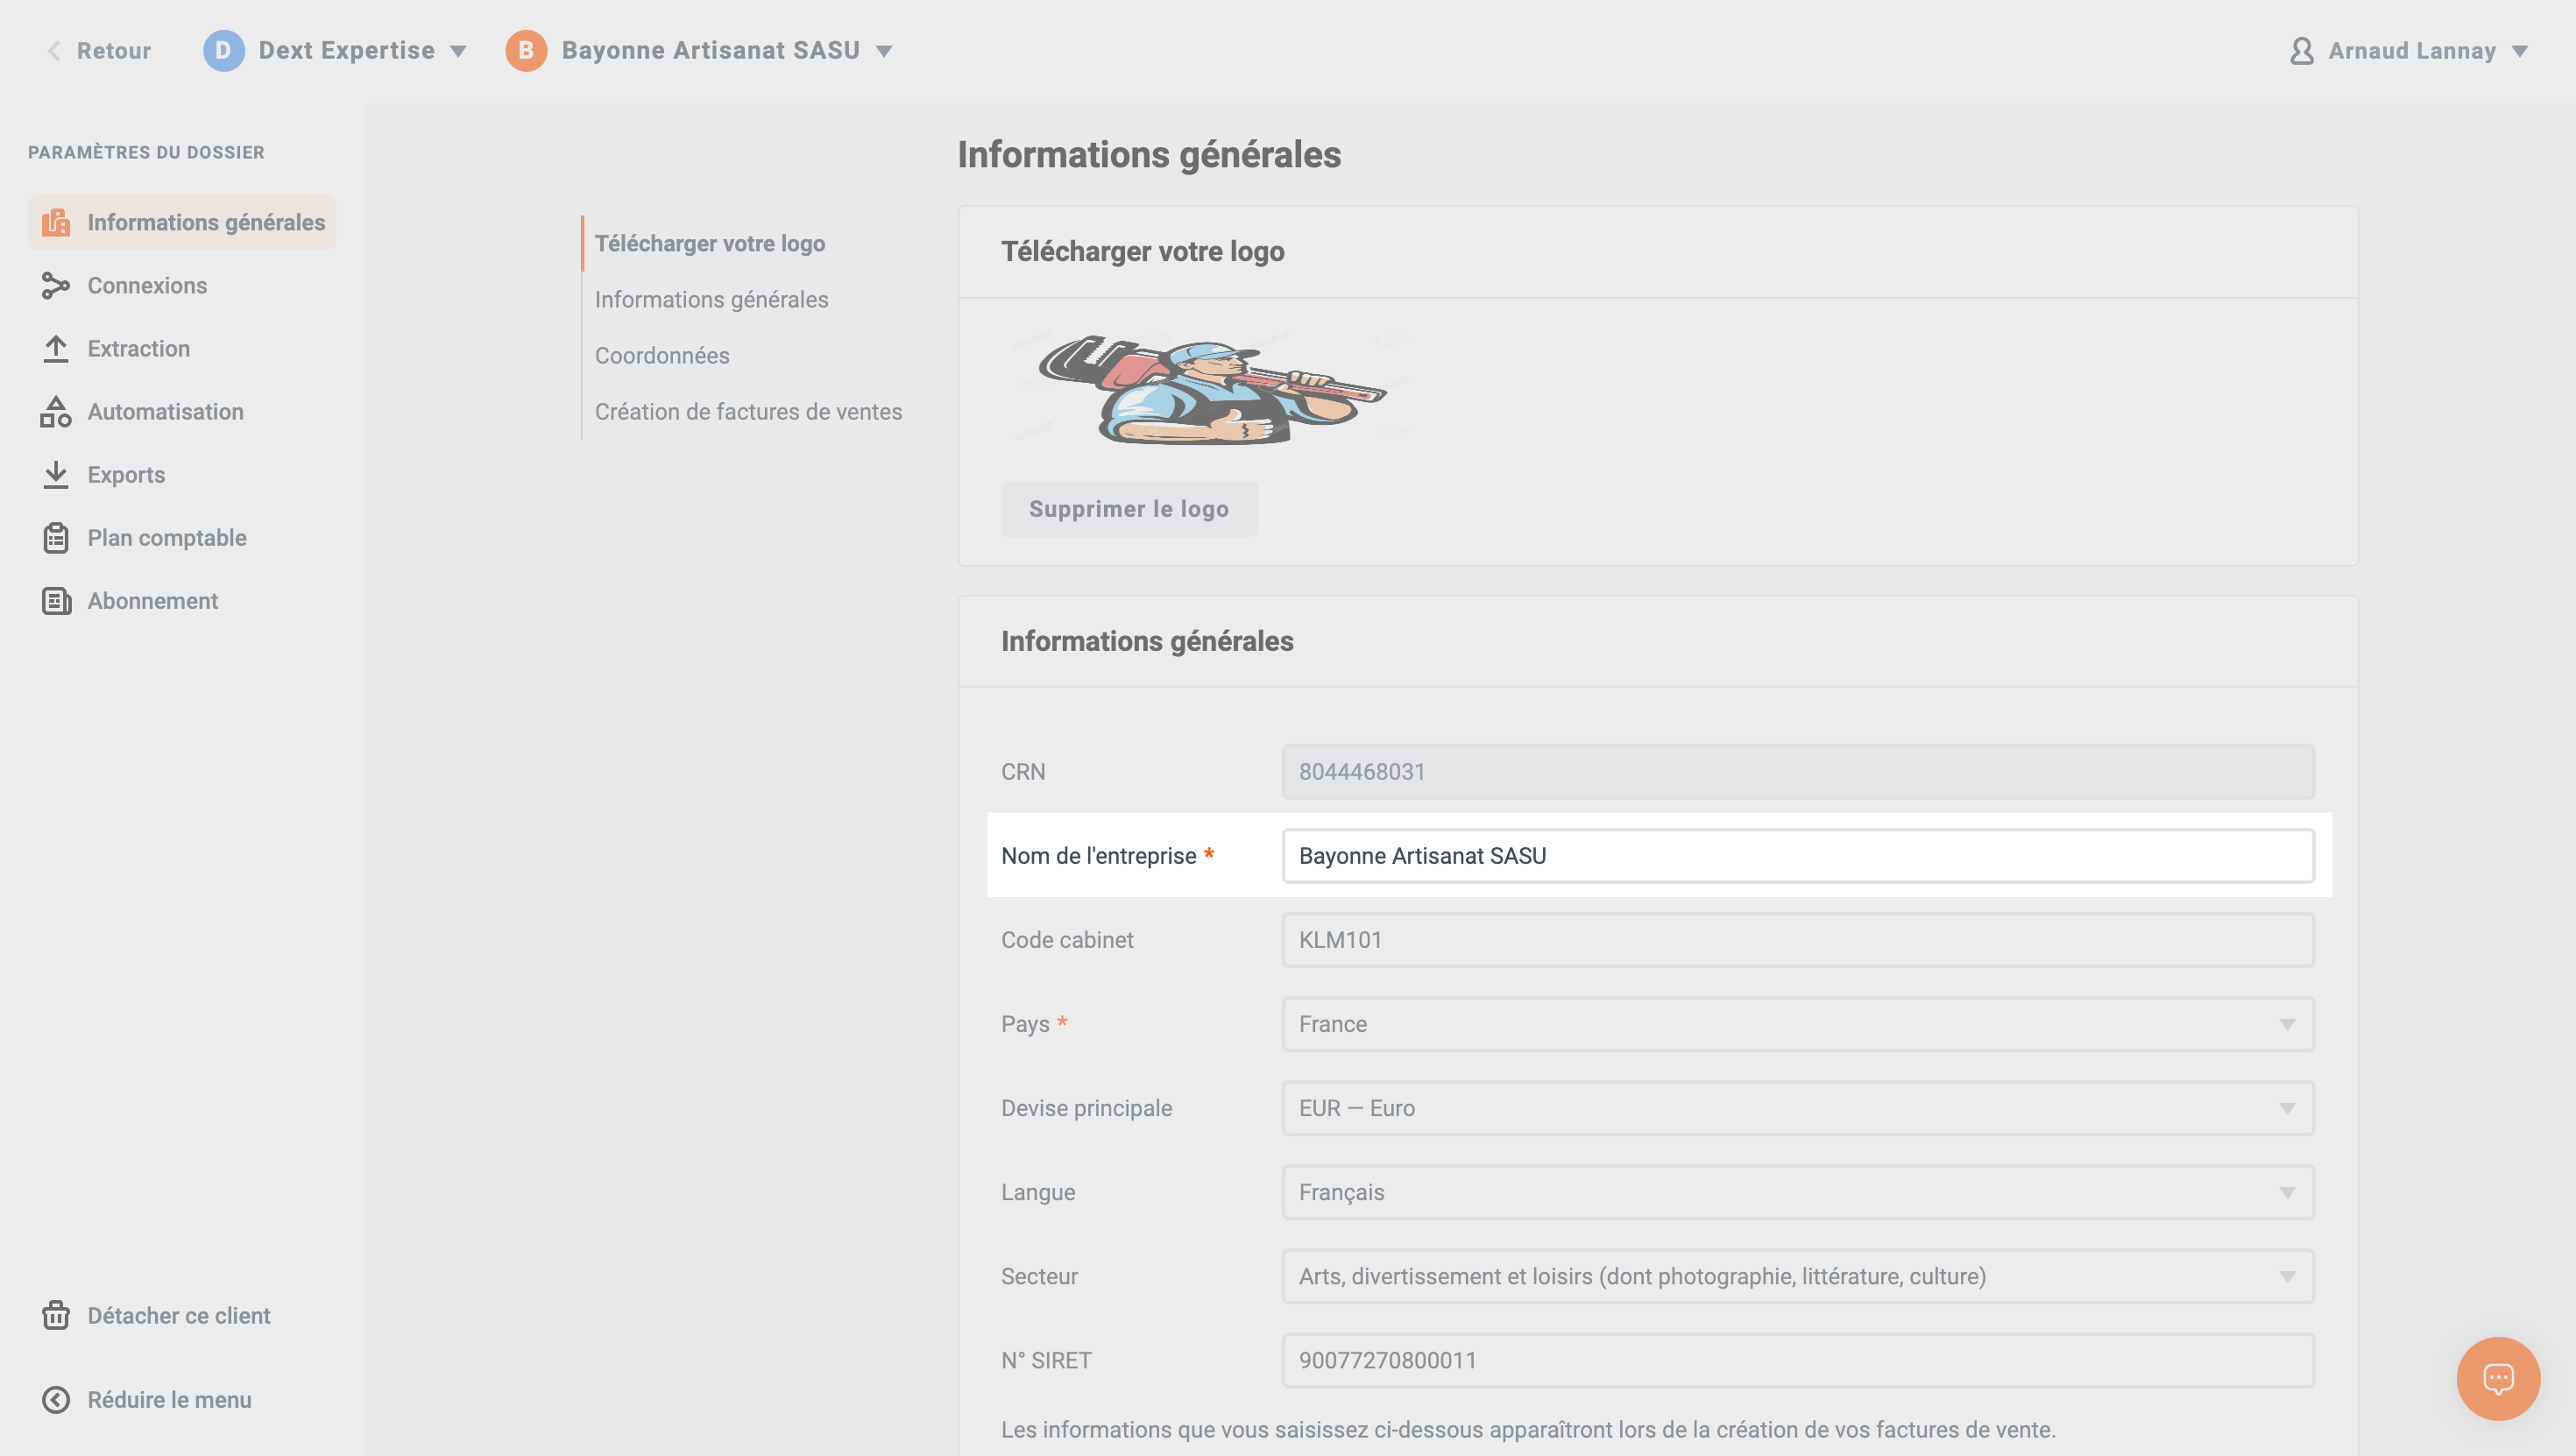Image resolution: width=2576 pixels, height=1456 pixels.
Task: Jump to Télécharger votre logo section link
Action: (x=710, y=243)
